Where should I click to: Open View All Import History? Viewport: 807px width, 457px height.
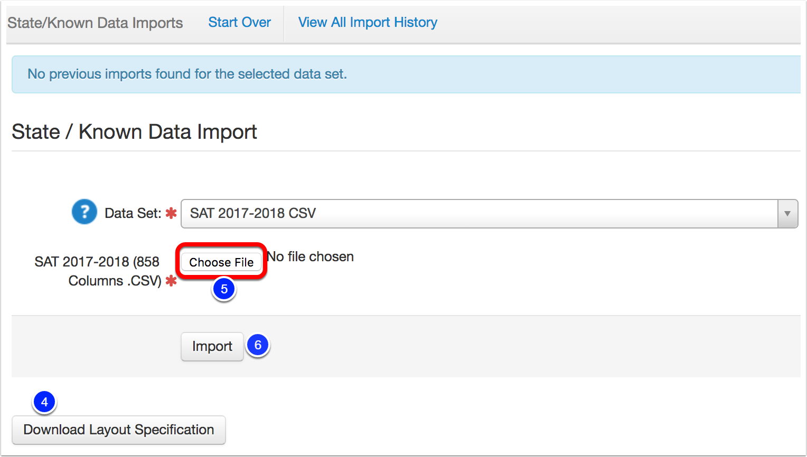[368, 22]
